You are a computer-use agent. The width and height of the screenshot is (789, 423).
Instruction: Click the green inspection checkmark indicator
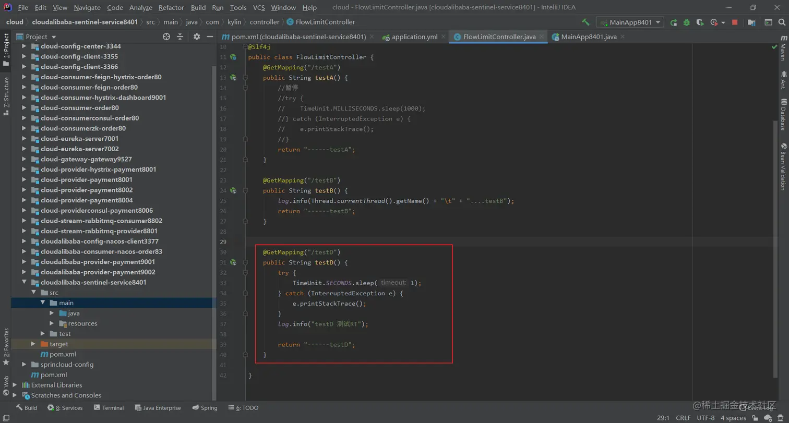pyautogui.click(x=774, y=47)
